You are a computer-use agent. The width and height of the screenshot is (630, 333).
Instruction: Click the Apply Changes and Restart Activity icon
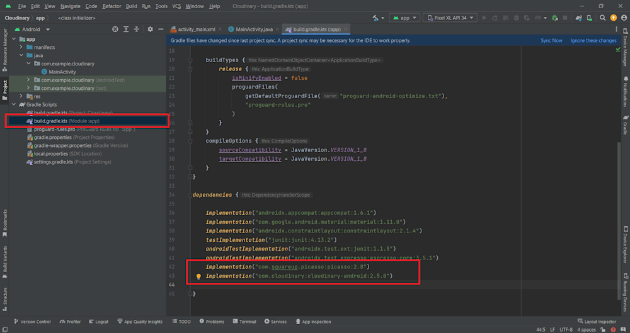pyautogui.click(x=495, y=18)
